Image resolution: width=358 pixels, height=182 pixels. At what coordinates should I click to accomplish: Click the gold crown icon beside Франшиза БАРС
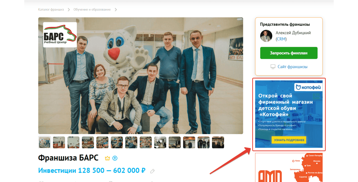107,158
